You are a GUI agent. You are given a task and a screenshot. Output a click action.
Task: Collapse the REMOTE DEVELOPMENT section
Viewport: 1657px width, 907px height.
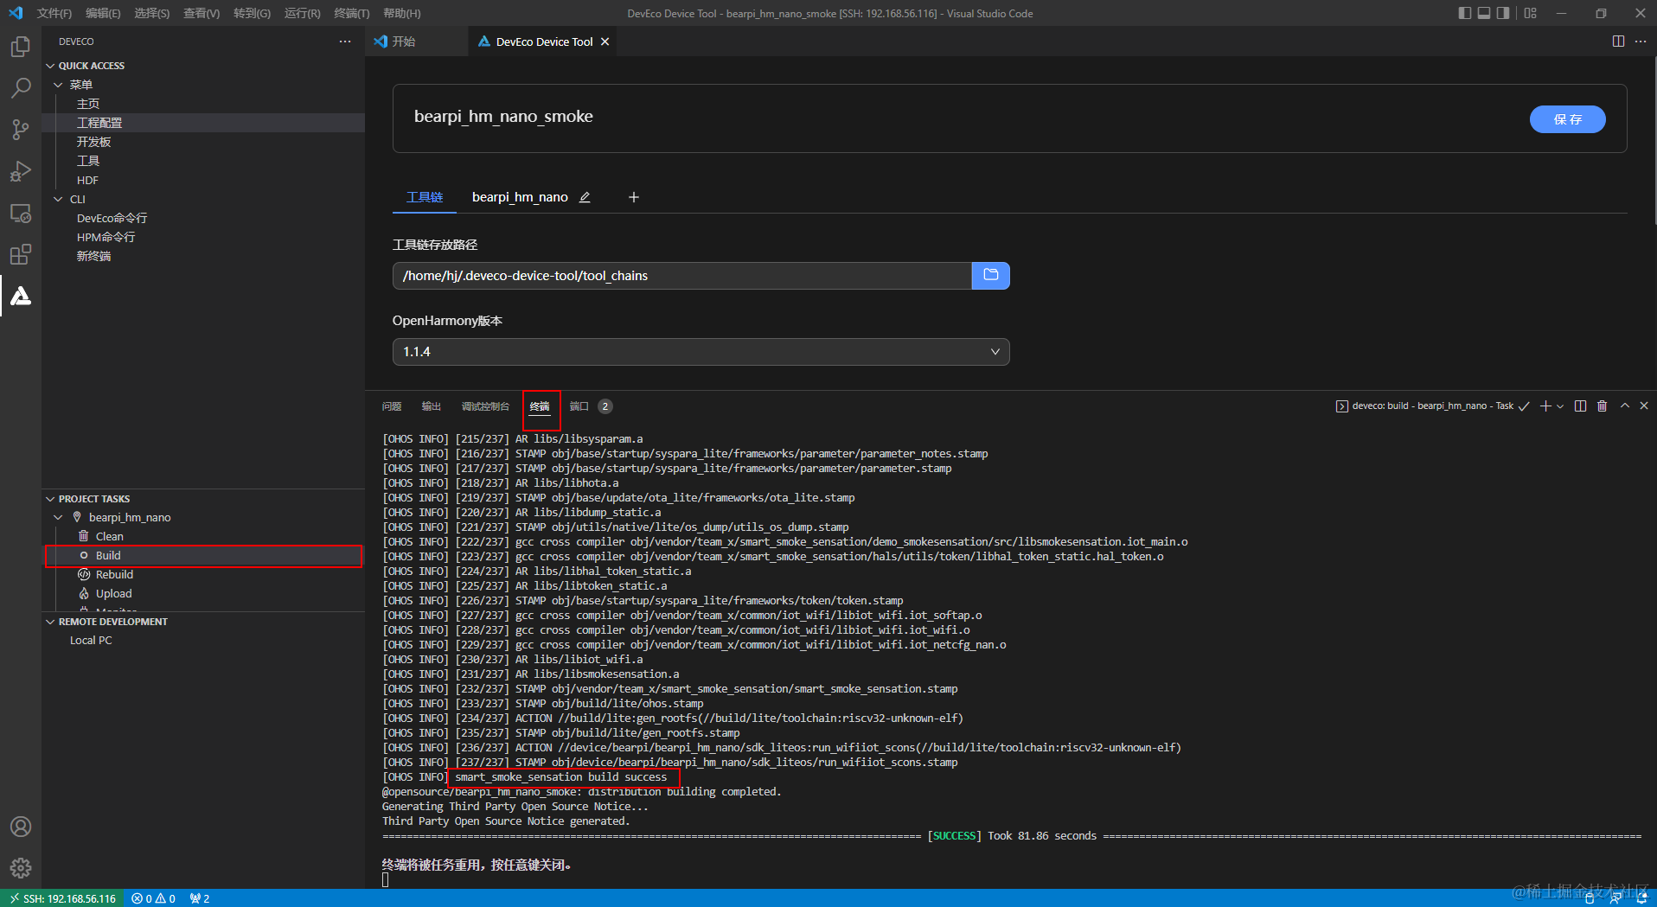coord(50,622)
